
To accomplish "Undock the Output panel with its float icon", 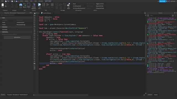I will pos(175,13).
